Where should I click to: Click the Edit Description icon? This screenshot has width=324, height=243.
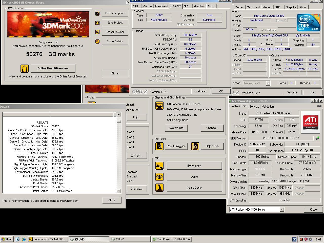[97, 13]
